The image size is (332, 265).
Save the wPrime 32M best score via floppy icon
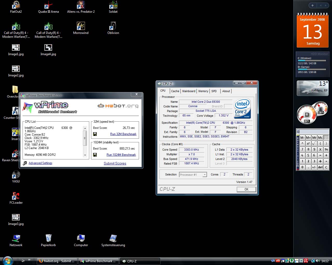pos(95,134)
